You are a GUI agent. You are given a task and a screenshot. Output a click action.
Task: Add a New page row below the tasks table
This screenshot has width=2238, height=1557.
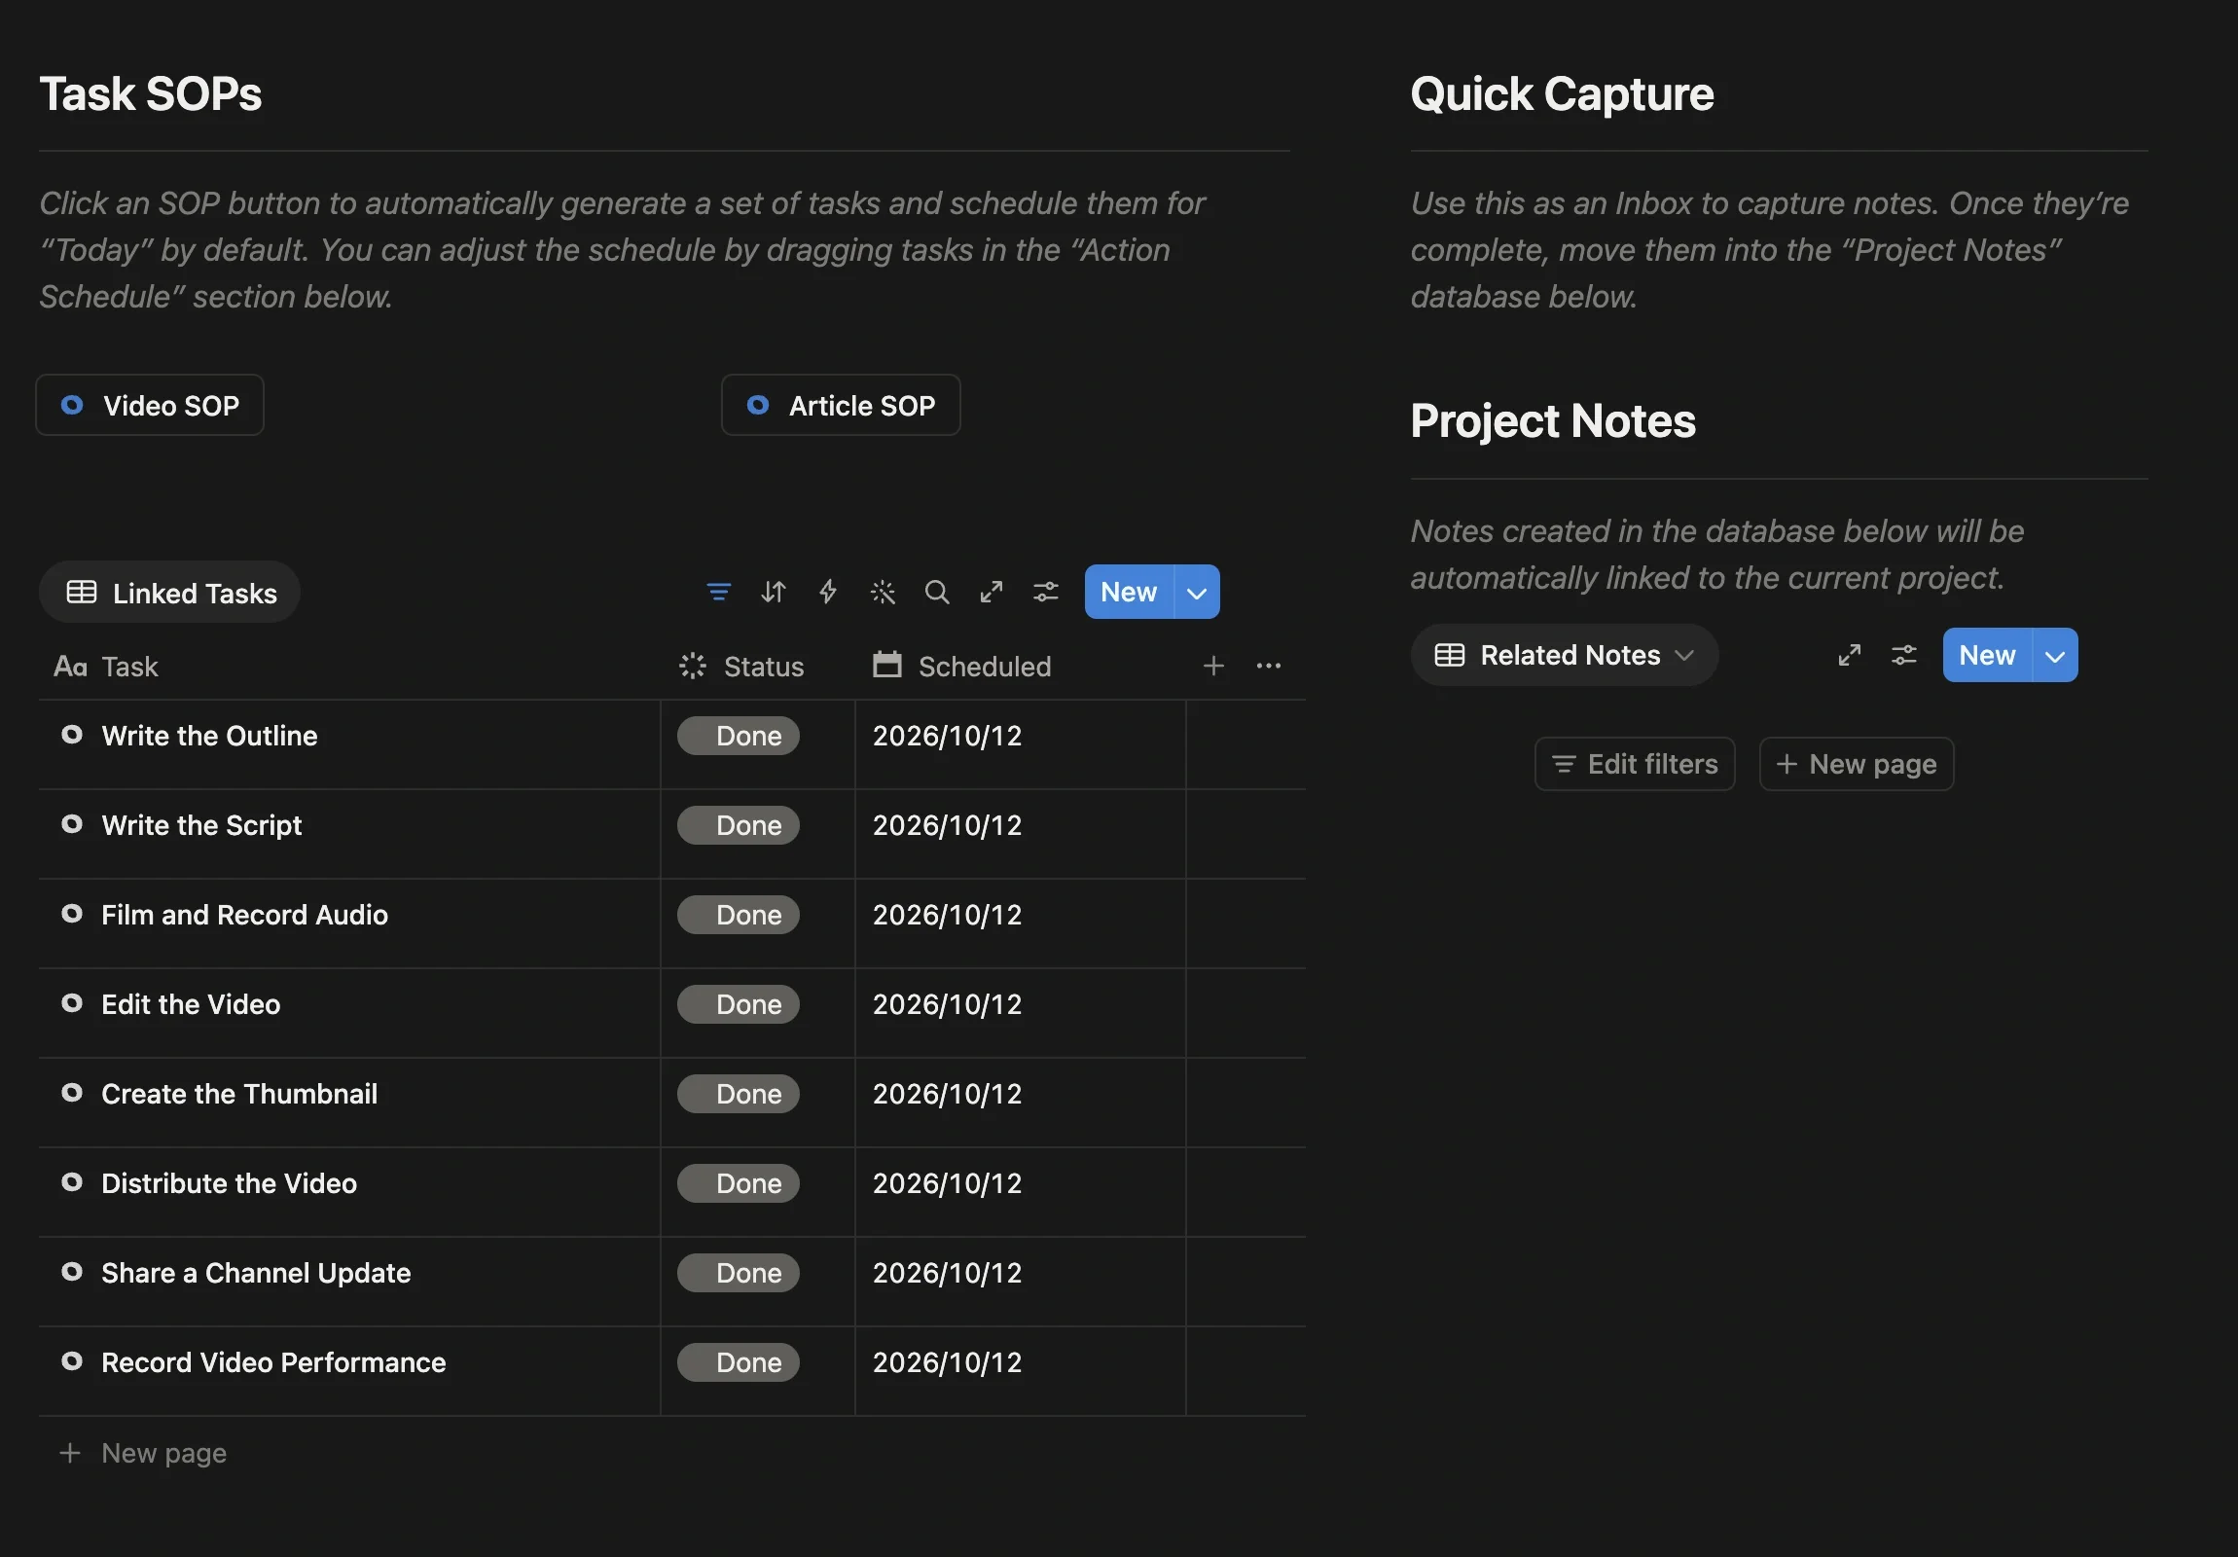(143, 1453)
